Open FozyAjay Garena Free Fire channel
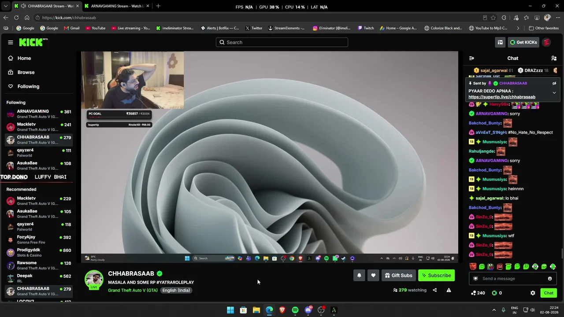 (x=39, y=240)
